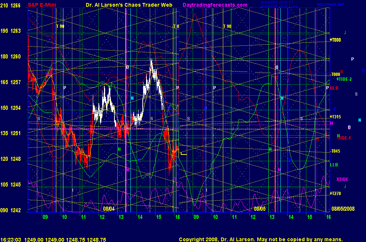Image resolution: width=366 pixels, height=242 pixels.
Task: Select the "090 1242" price axis label
Action: [x=10, y=210]
